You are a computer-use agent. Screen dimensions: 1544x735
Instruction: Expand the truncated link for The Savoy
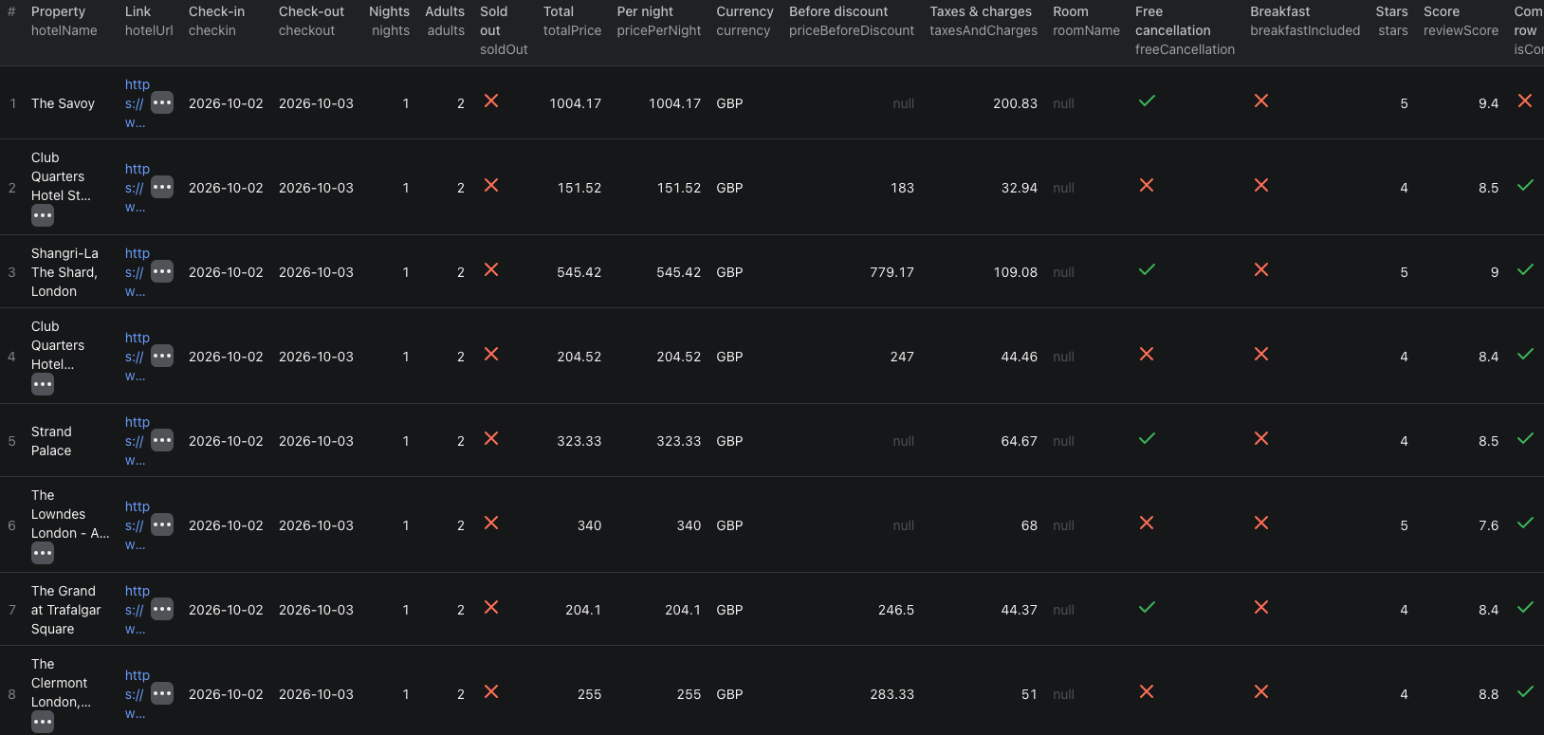tap(162, 102)
